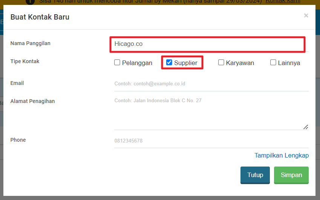This screenshot has width=320, height=200.
Task: Click the Phone field label
Action: pos(18,140)
